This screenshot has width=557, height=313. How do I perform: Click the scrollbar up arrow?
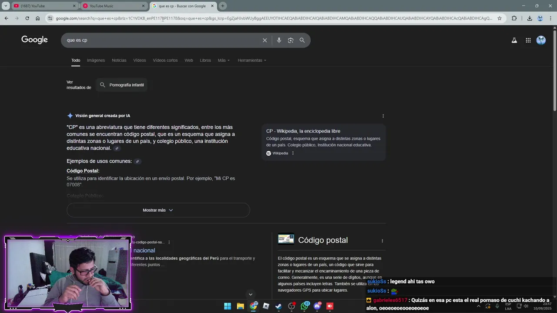pos(554,28)
